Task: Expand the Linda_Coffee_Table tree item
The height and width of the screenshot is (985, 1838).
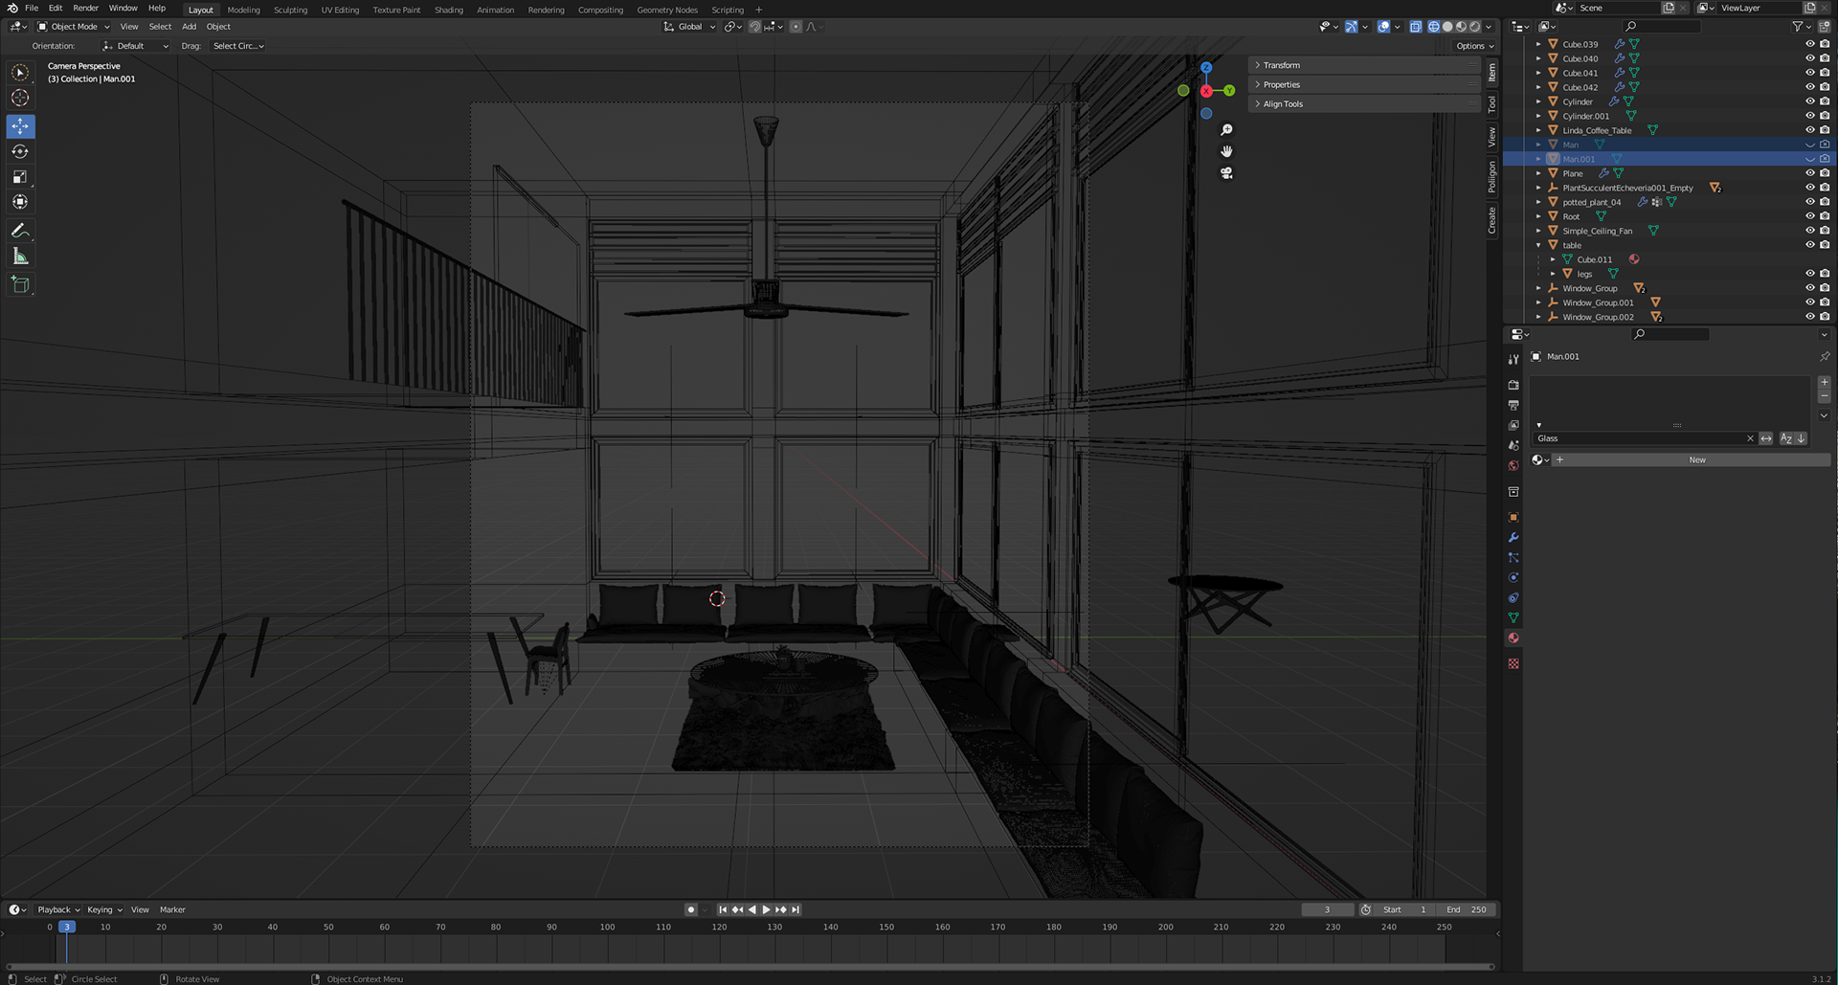Action: (1538, 130)
